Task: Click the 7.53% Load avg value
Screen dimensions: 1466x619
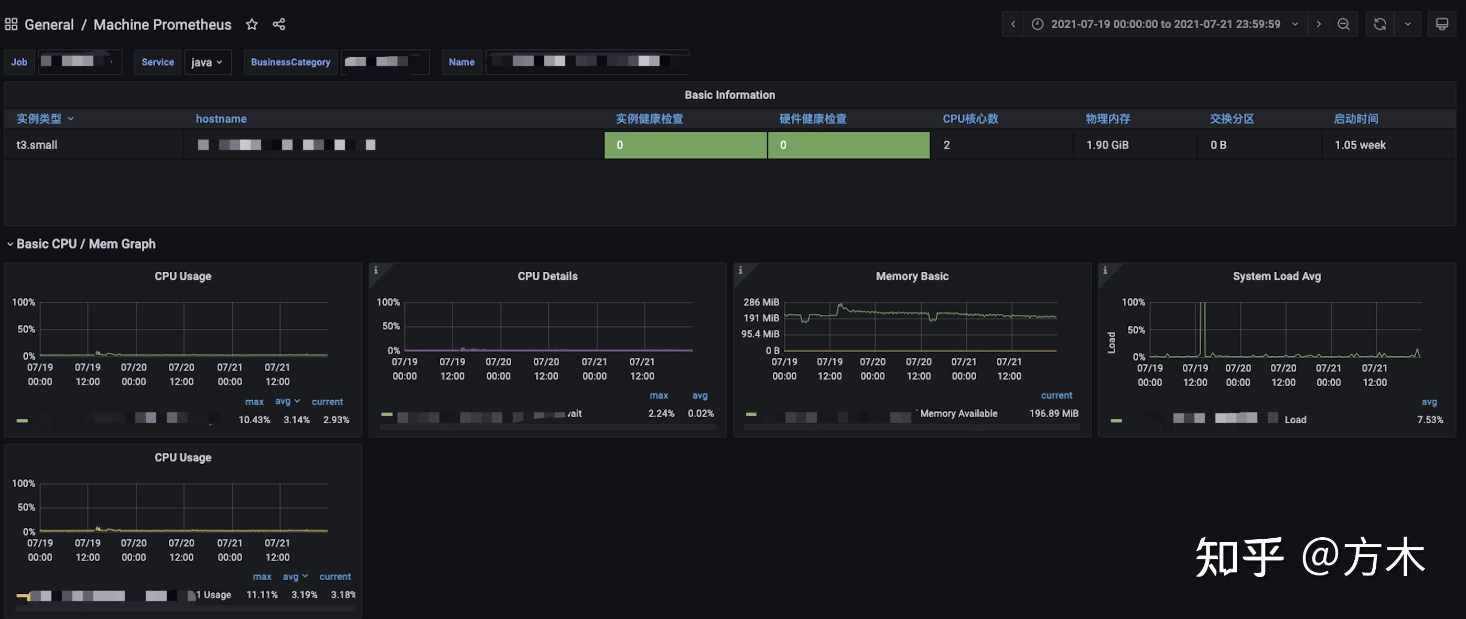Action: coord(1430,420)
